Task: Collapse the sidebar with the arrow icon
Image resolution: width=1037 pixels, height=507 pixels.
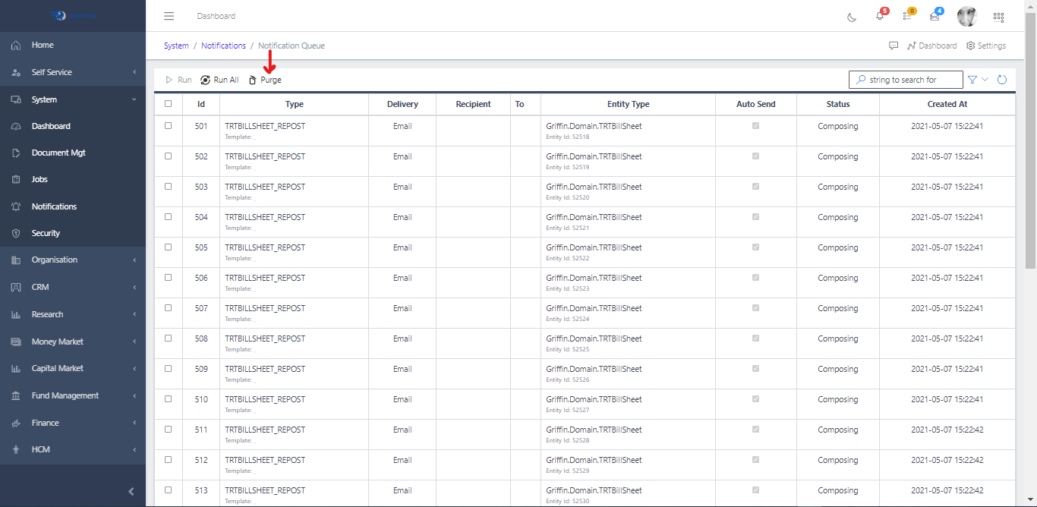Action: coord(131,491)
